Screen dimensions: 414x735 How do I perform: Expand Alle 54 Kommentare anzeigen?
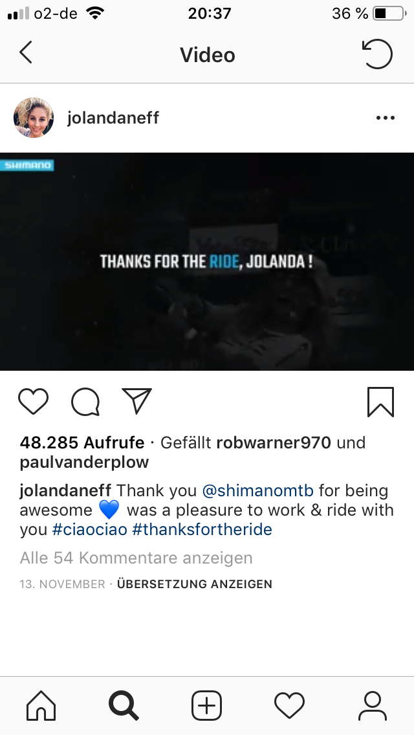pyautogui.click(x=136, y=558)
